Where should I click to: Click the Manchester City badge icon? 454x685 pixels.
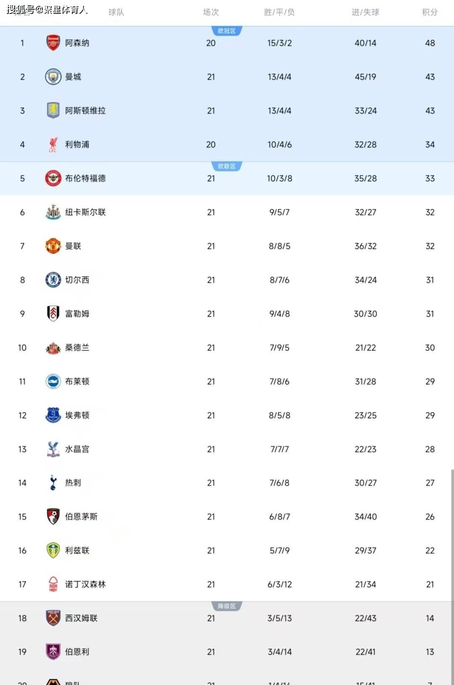[53, 77]
